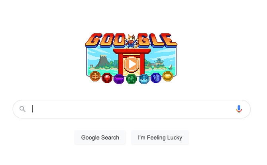Select the red table tennis paddle icon
Screen dimensions: 267x165
click(x=107, y=78)
